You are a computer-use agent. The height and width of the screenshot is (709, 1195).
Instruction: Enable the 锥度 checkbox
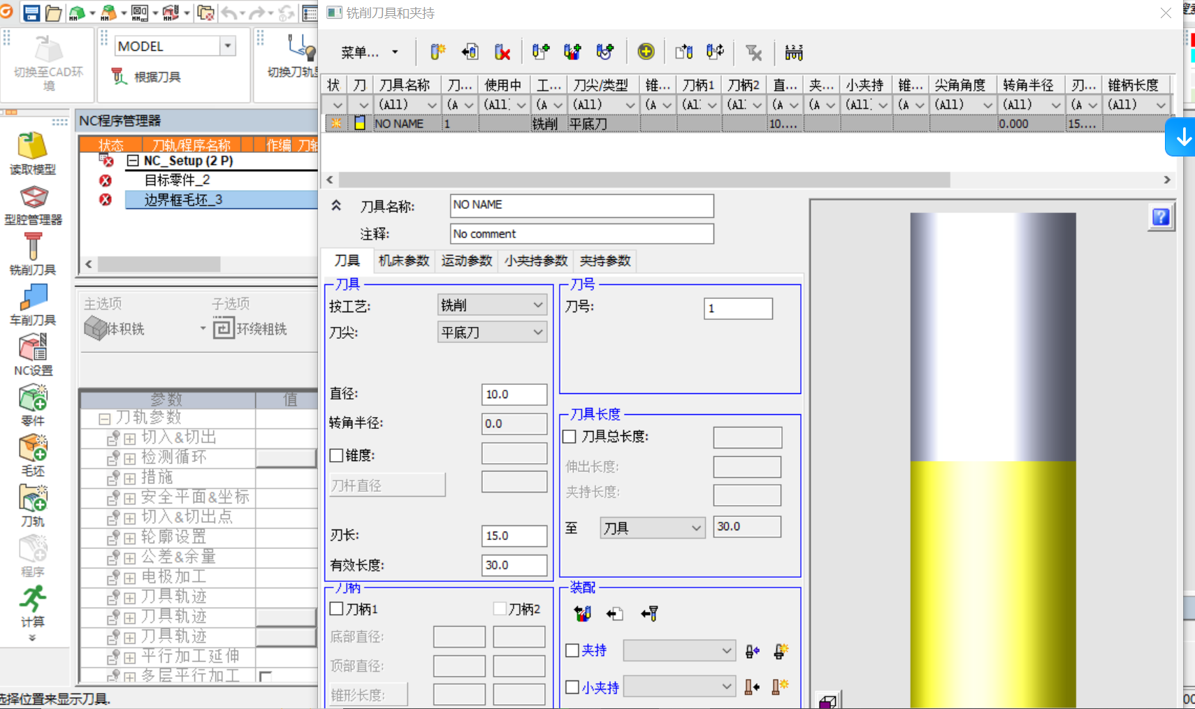[x=337, y=455]
